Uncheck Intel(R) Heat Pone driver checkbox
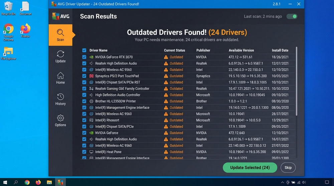The height and width of the screenshot is (186, 334). [x=84, y=152]
